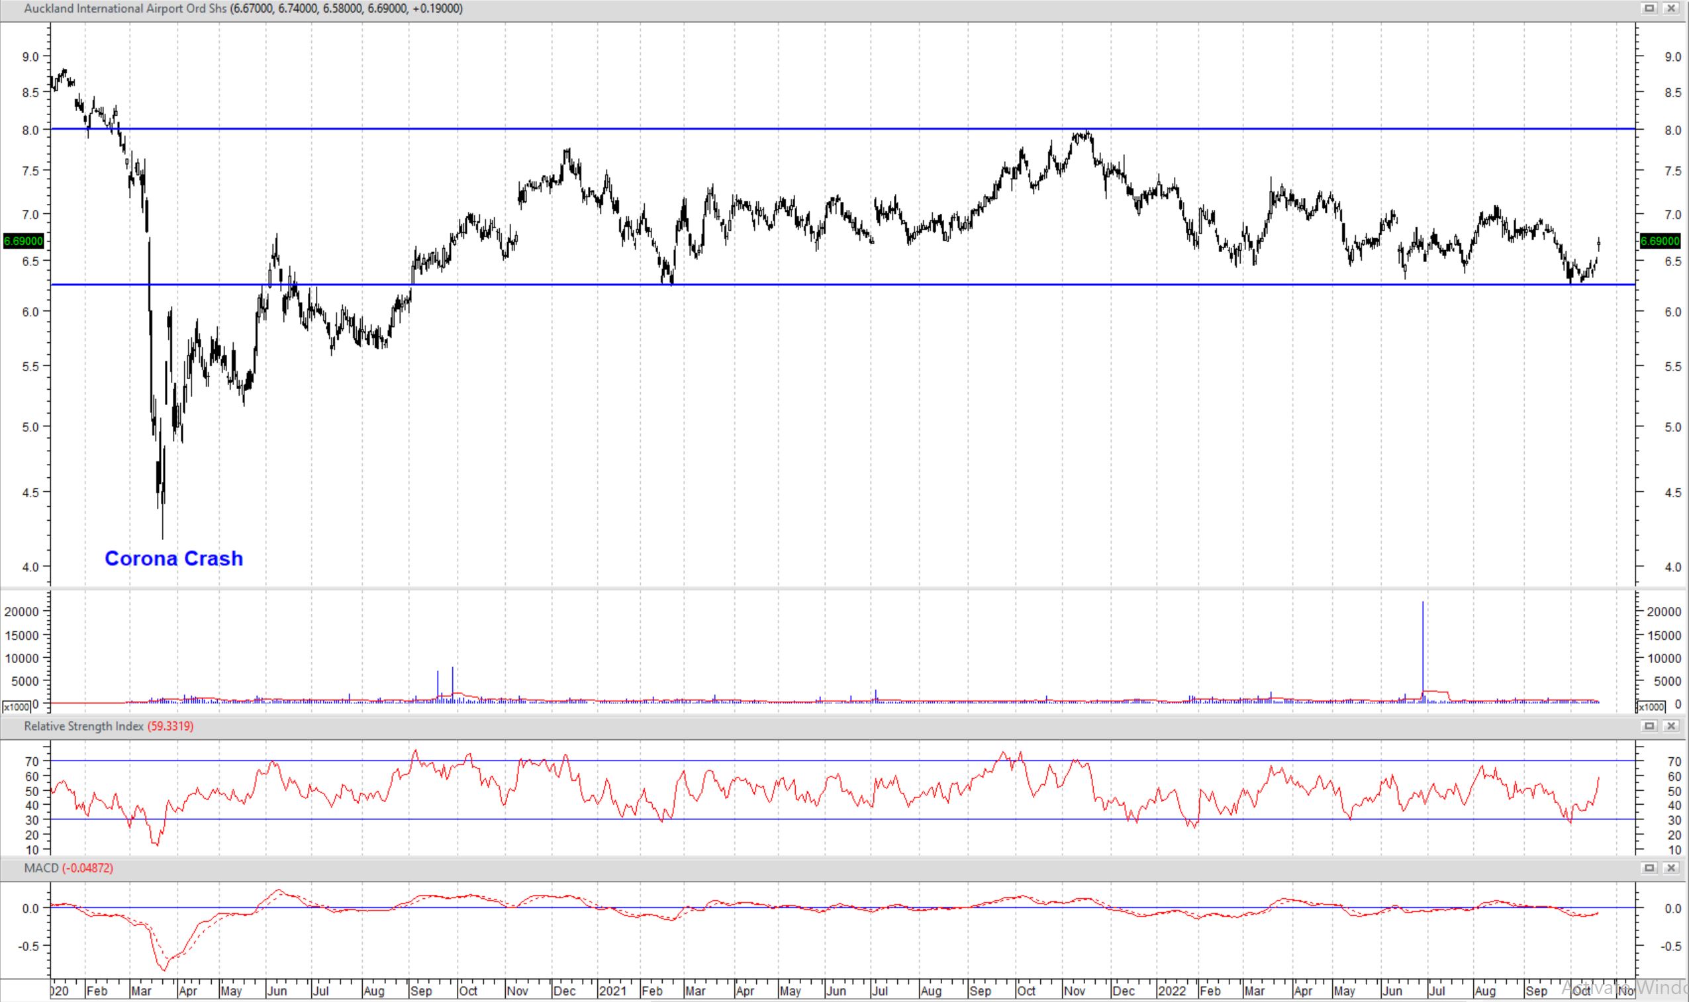The width and height of the screenshot is (1689, 1002).
Task: Close the Relative Strength Index pane
Action: tap(1670, 726)
